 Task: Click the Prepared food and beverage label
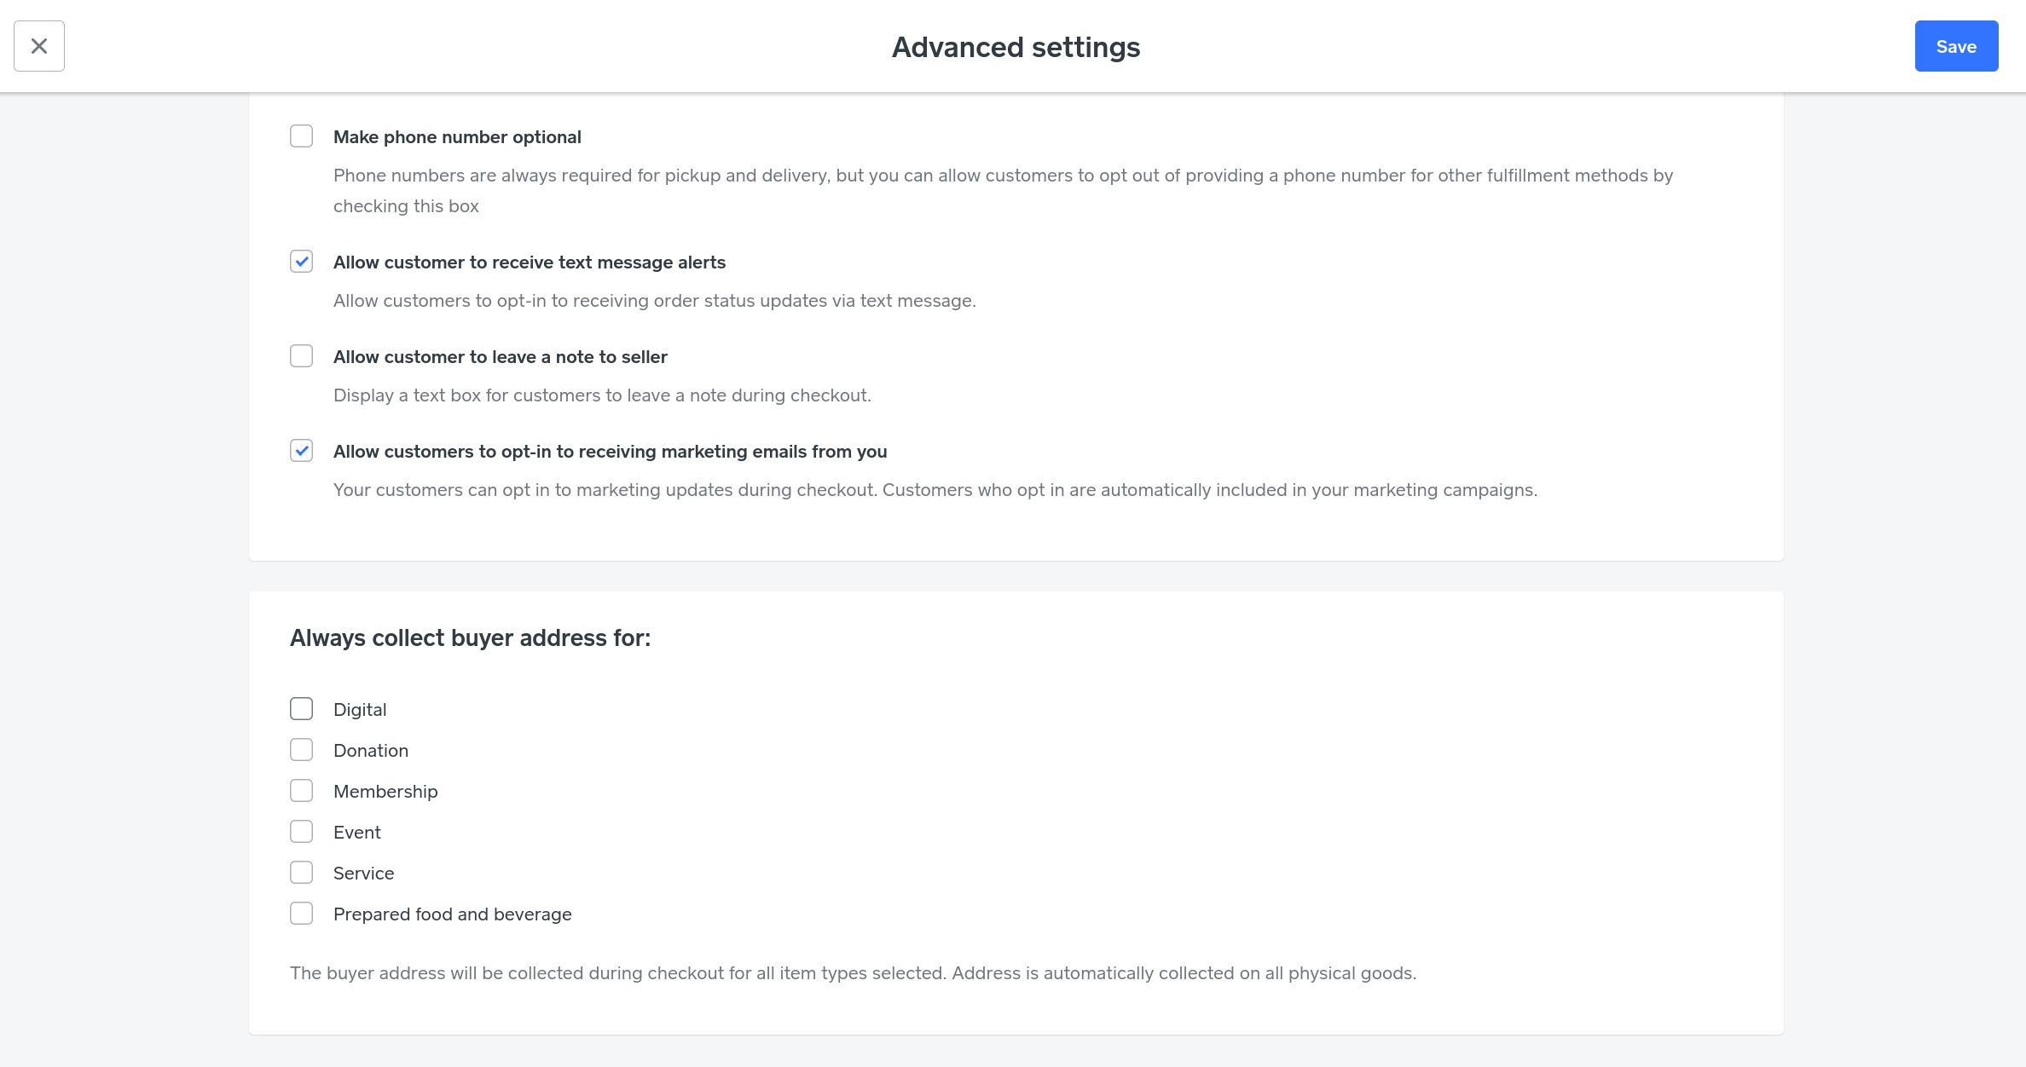[452, 914]
